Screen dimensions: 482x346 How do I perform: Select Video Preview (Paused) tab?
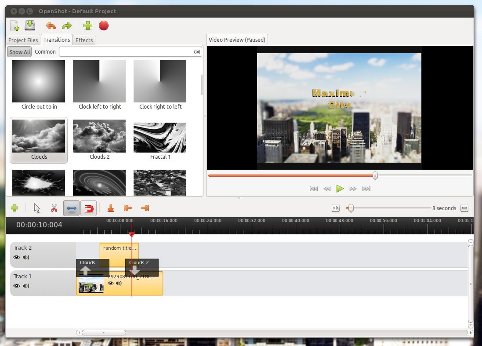coord(237,40)
